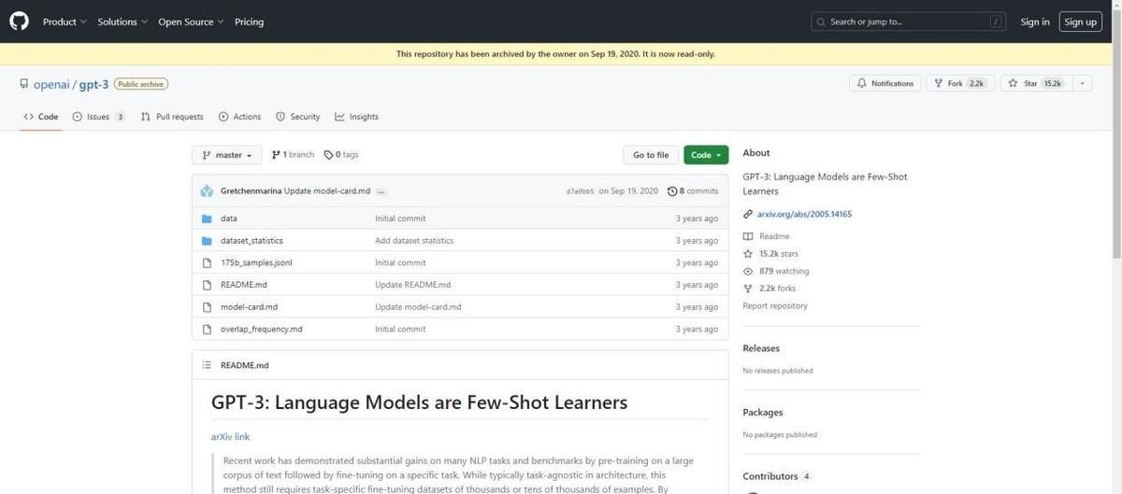The image size is (1122, 494).
Task: Focus the Search or jump to field
Action: click(x=909, y=21)
